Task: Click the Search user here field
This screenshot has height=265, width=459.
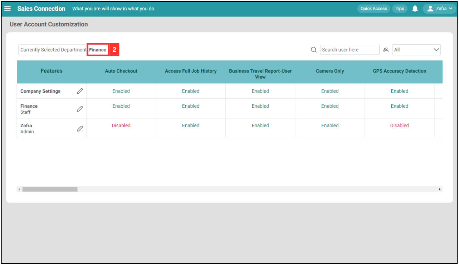Action: (350, 50)
